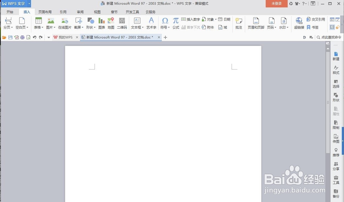Switch to the 开发工具 tab
The width and height of the screenshot is (344, 202).
(132, 12)
